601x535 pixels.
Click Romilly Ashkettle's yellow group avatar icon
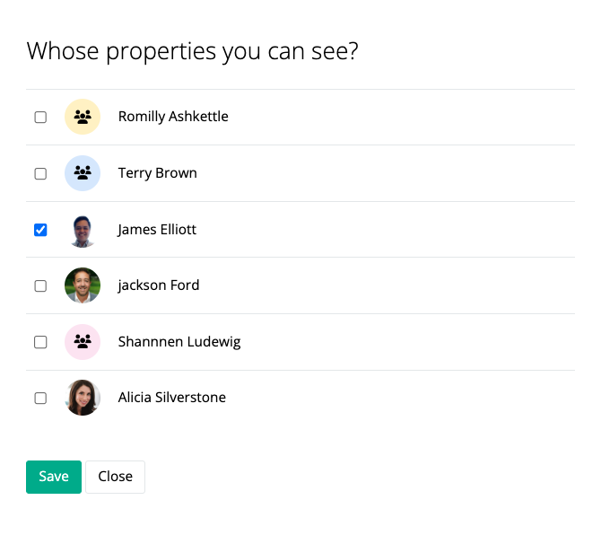(83, 117)
